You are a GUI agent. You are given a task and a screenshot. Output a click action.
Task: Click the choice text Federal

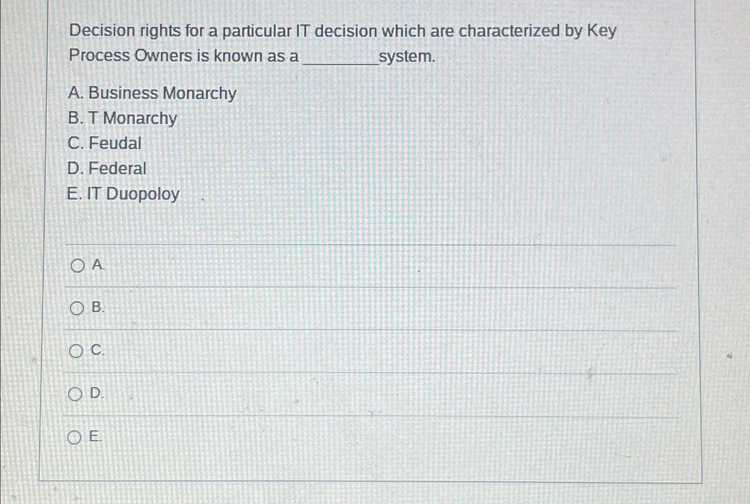107,169
